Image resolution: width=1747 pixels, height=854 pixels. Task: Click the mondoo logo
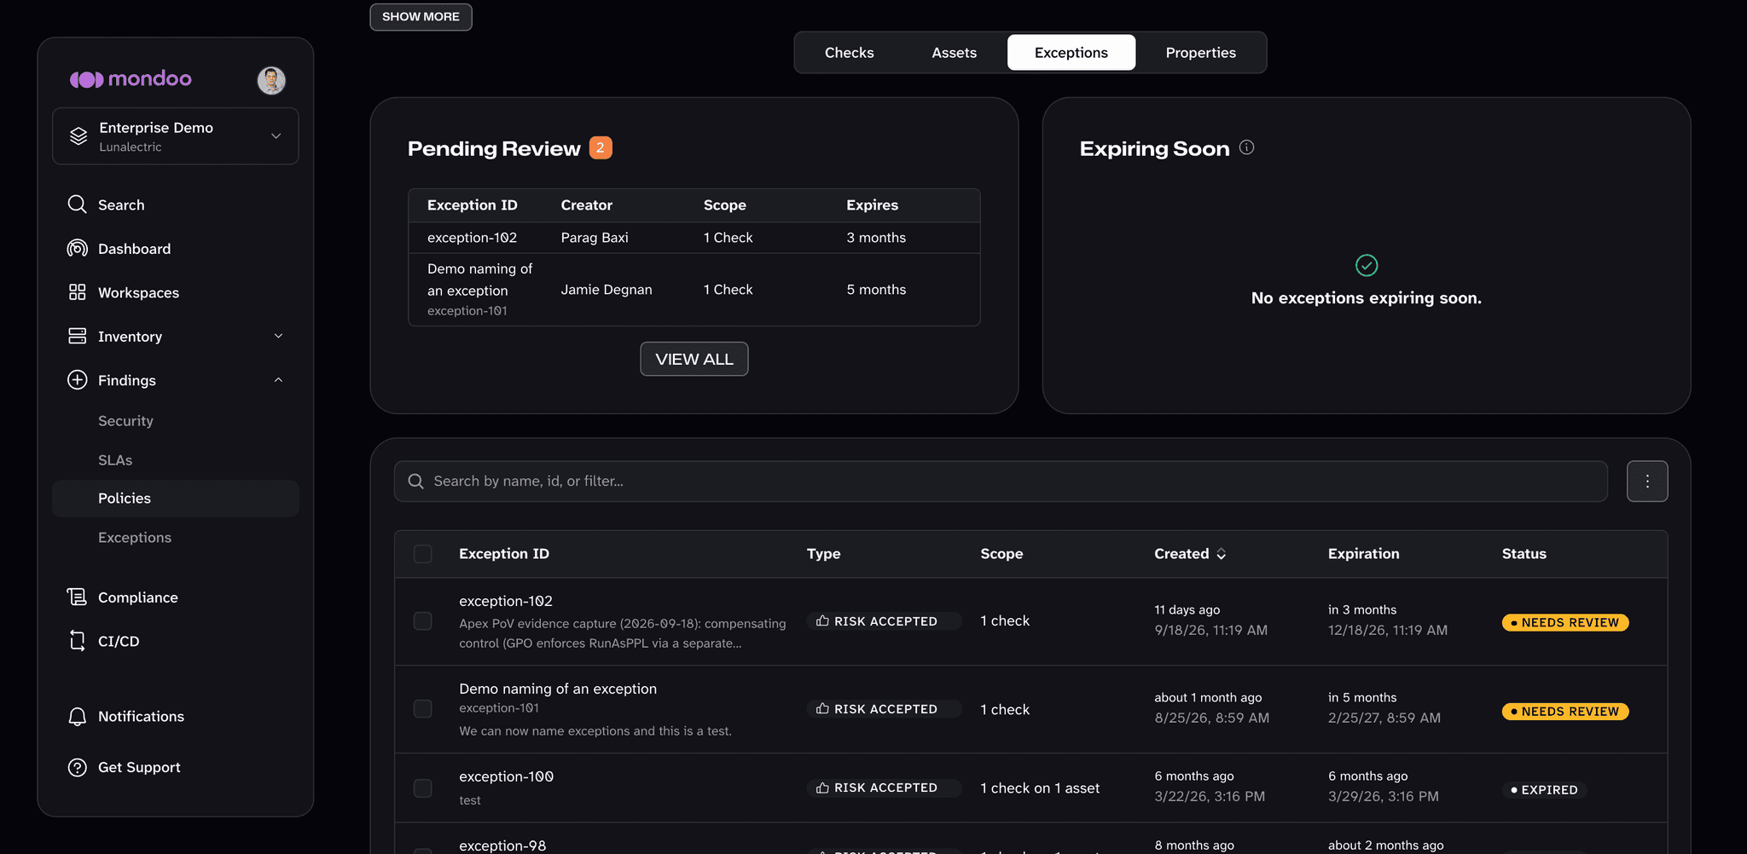click(x=131, y=79)
